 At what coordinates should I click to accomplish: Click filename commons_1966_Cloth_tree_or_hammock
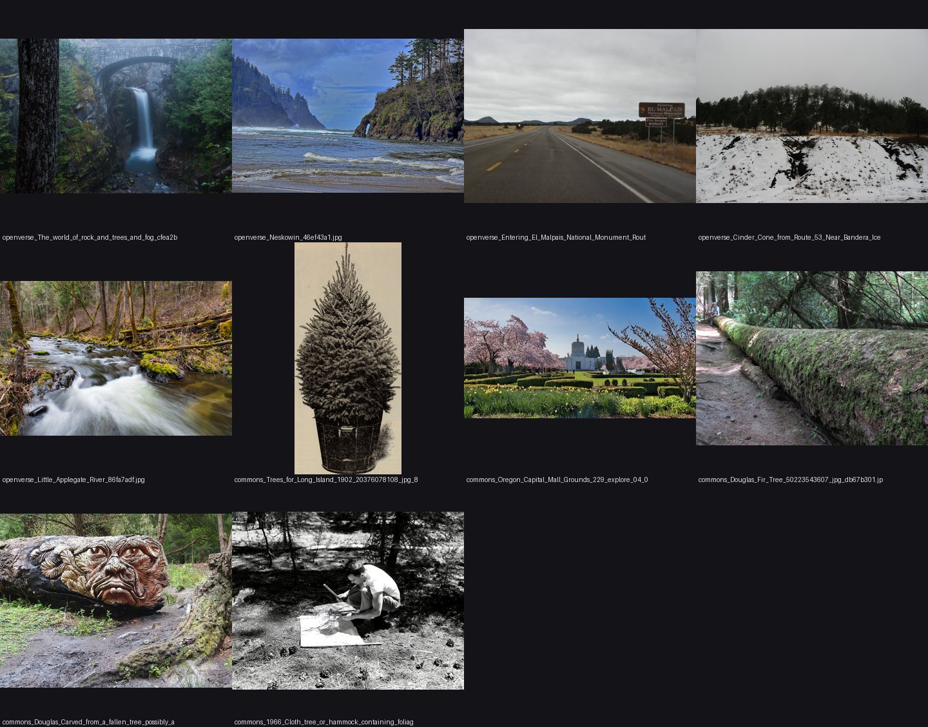click(324, 722)
